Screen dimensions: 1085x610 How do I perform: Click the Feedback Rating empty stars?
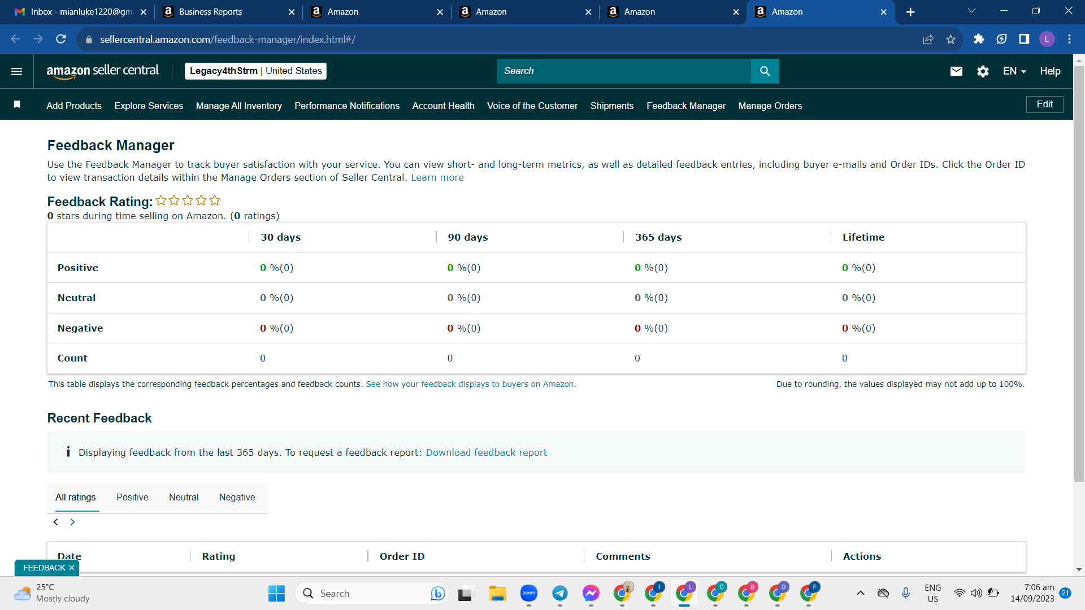pos(188,201)
